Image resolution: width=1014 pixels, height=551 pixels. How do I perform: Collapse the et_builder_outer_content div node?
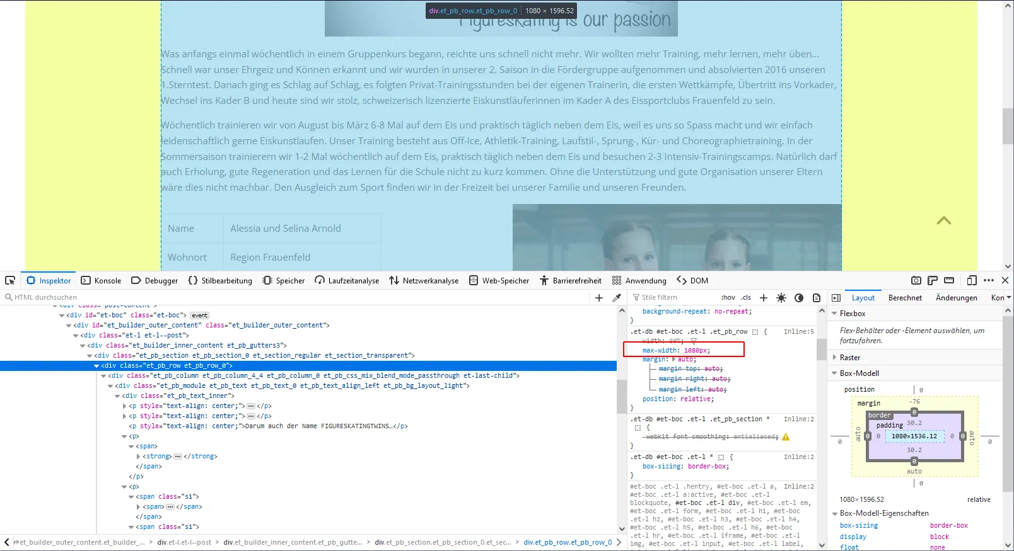tap(69, 325)
